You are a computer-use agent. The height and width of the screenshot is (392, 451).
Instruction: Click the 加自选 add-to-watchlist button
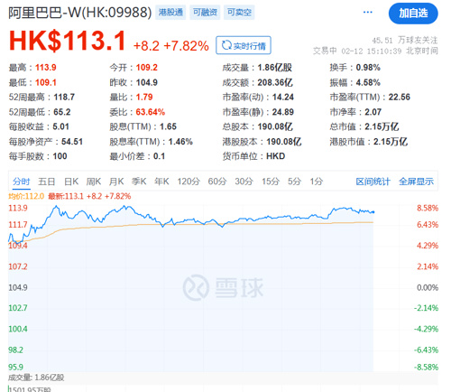coord(413,14)
